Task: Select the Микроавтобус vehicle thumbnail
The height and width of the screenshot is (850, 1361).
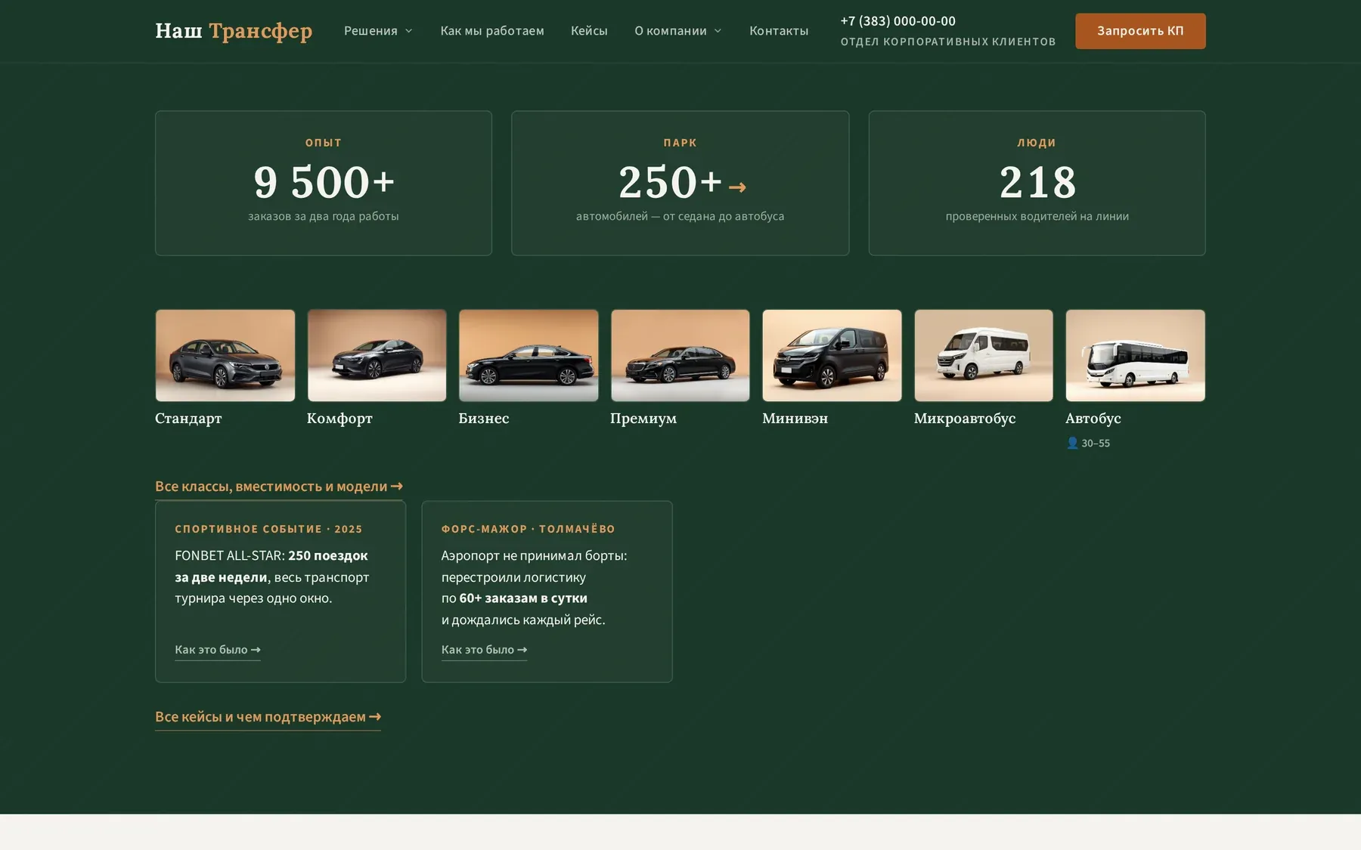Action: pyautogui.click(x=984, y=355)
